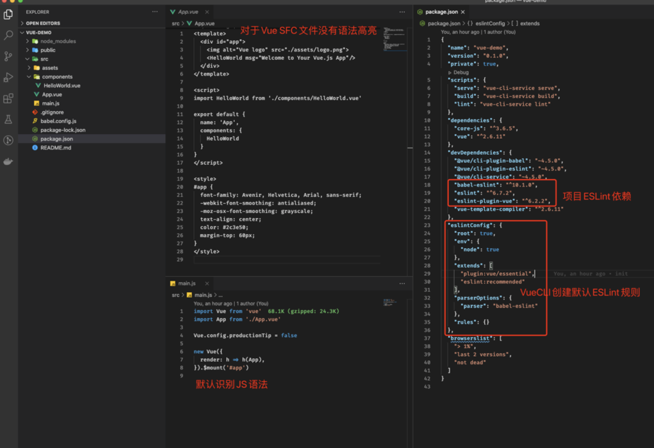Close the main.js editor tab
The height and width of the screenshot is (448, 654).
[207, 283]
